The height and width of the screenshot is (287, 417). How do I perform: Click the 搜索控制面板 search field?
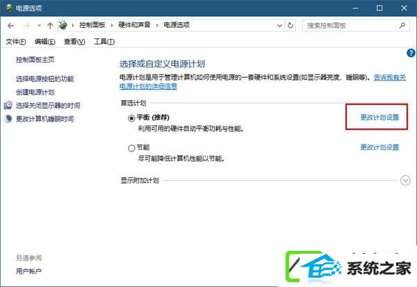pyautogui.click(x=350, y=26)
